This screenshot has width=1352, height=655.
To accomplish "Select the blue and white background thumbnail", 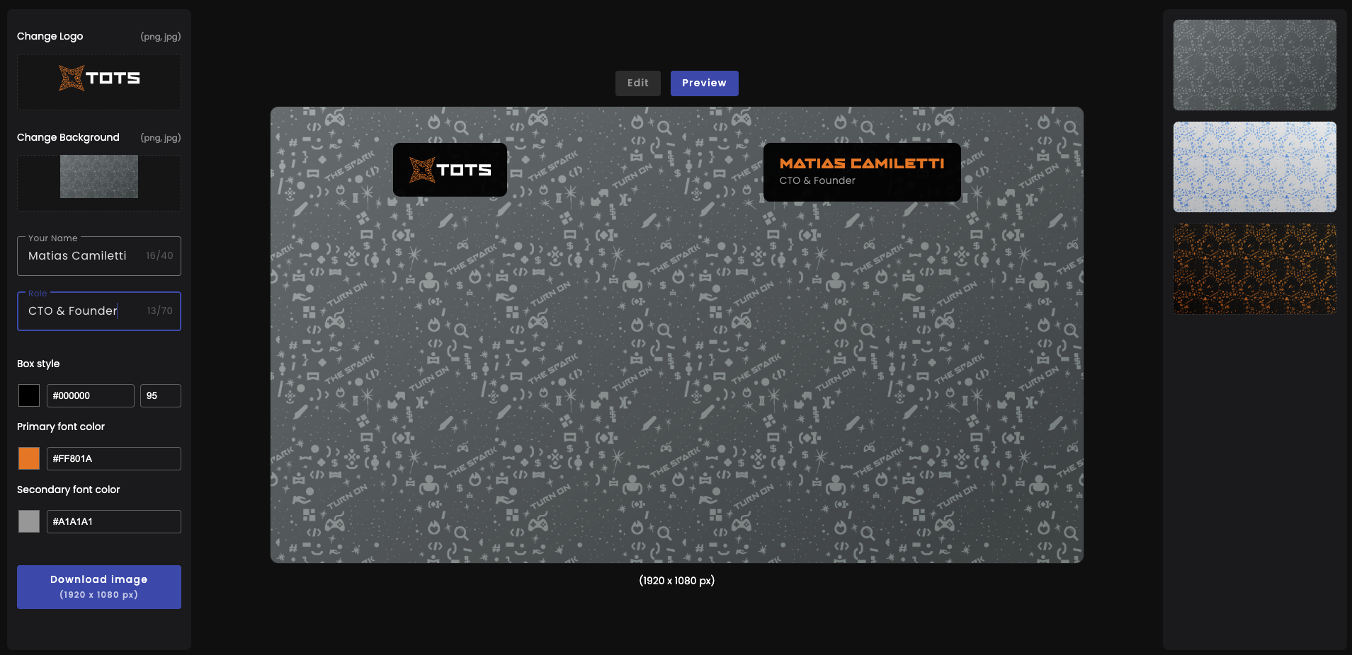I will pyautogui.click(x=1254, y=167).
